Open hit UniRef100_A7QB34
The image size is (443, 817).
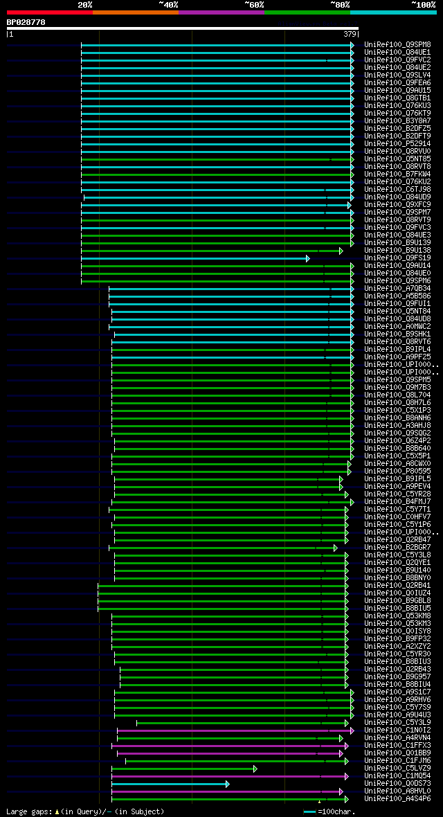[x=397, y=289]
